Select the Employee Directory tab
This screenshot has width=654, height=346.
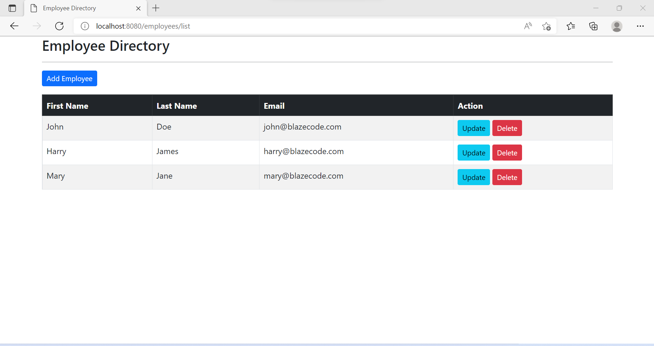86,8
